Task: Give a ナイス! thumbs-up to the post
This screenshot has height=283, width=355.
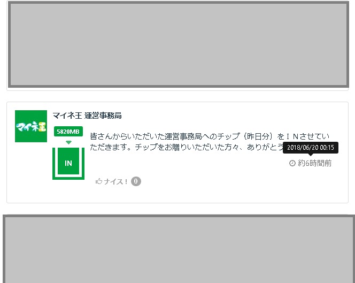Action: (x=111, y=181)
